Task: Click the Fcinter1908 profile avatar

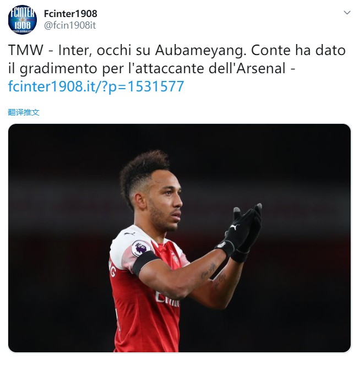Action: [x=22, y=19]
